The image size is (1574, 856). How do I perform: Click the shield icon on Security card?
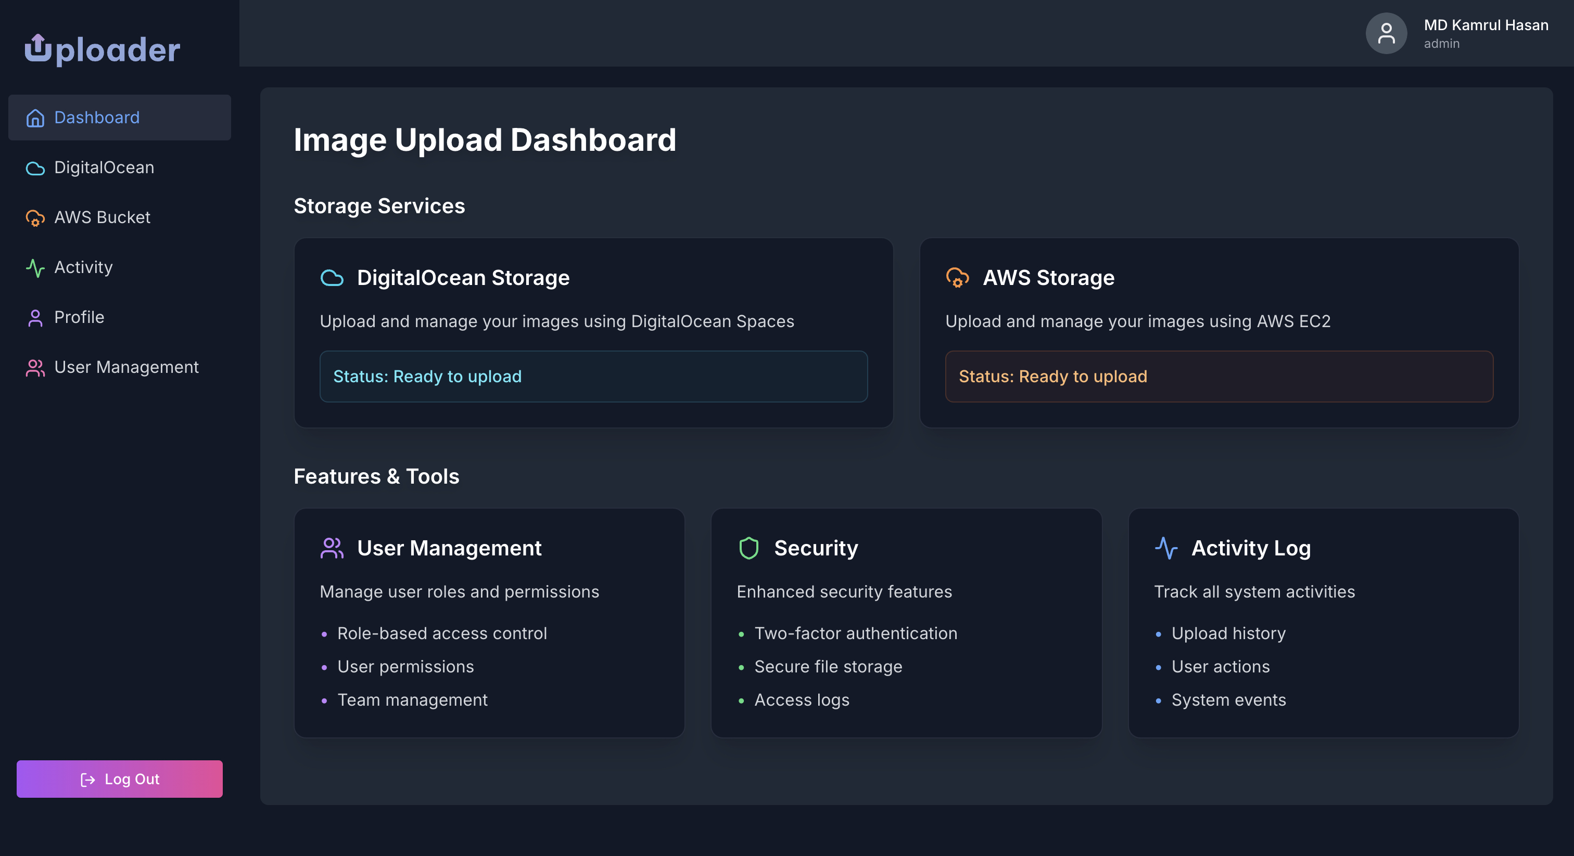click(748, 548)
